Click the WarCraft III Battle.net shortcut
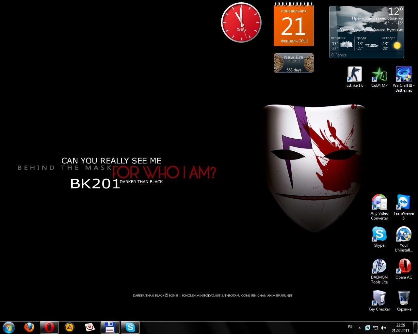This screenshot has width=418, height=334. (404, 74)
